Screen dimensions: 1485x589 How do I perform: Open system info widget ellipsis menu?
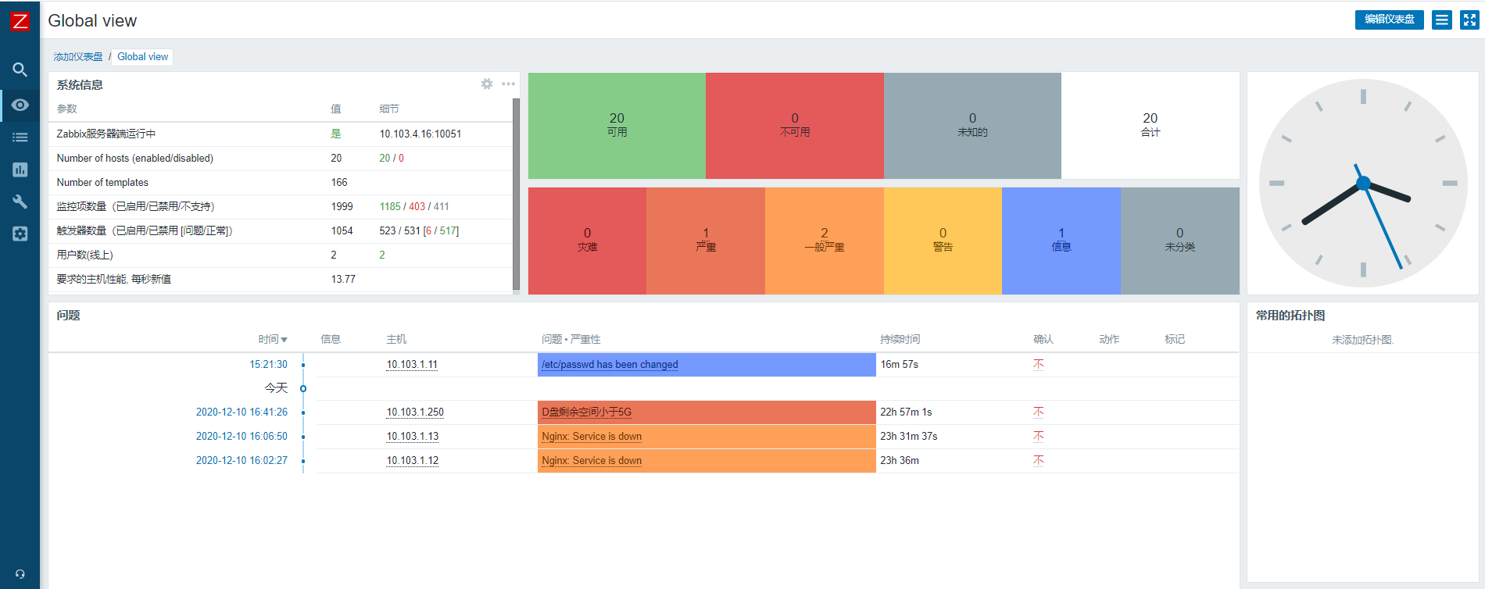(508, 84)
